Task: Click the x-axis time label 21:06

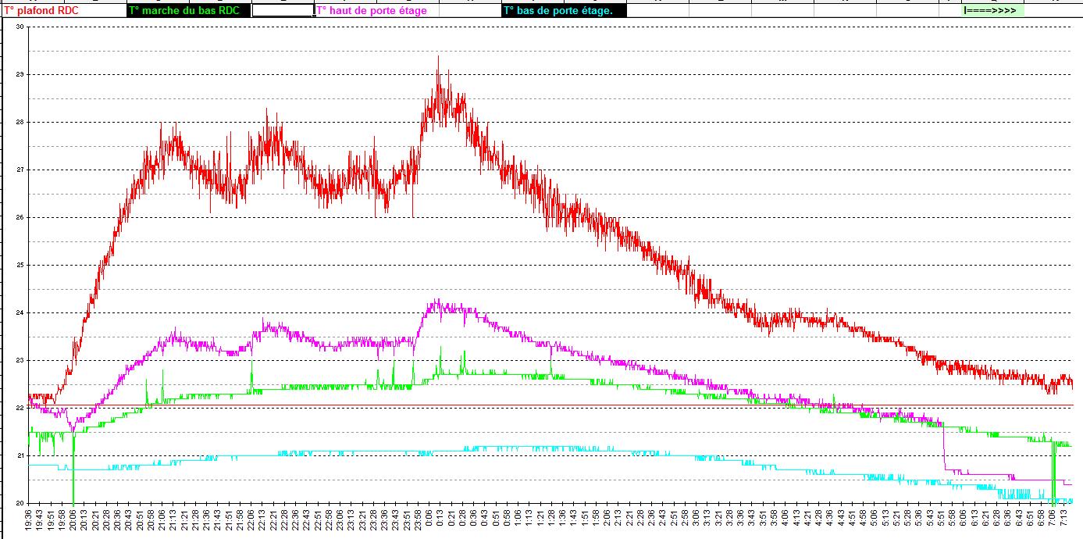Action: [x=162, y=519]
